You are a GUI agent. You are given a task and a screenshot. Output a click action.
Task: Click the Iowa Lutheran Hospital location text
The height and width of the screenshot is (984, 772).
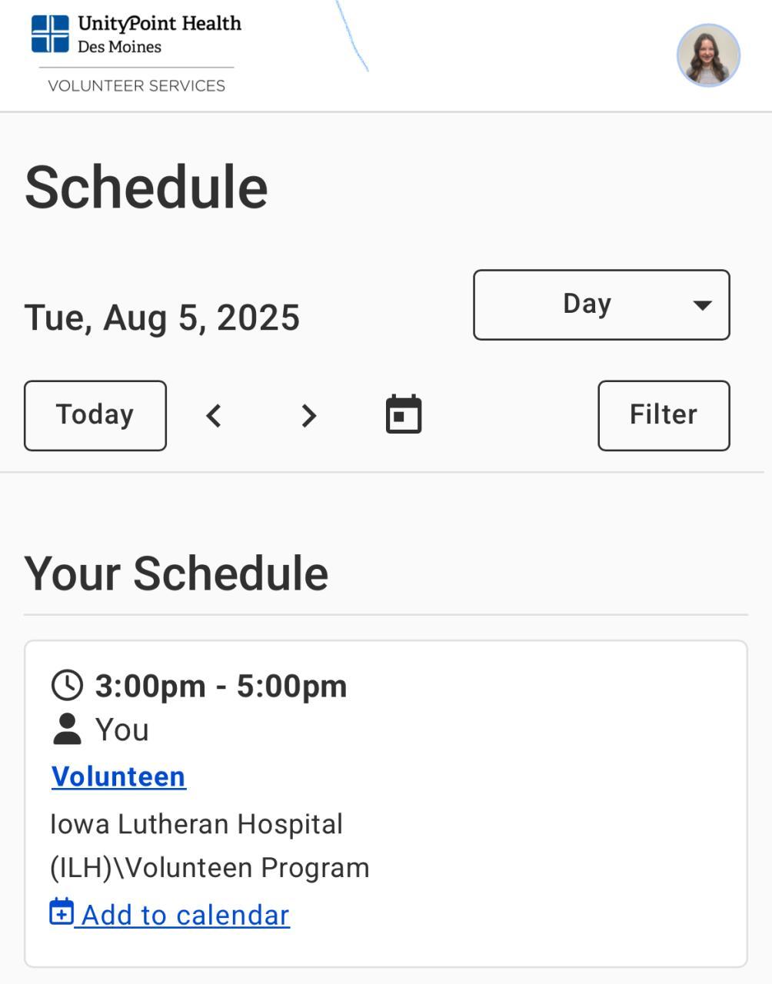(x=196, y=824)
